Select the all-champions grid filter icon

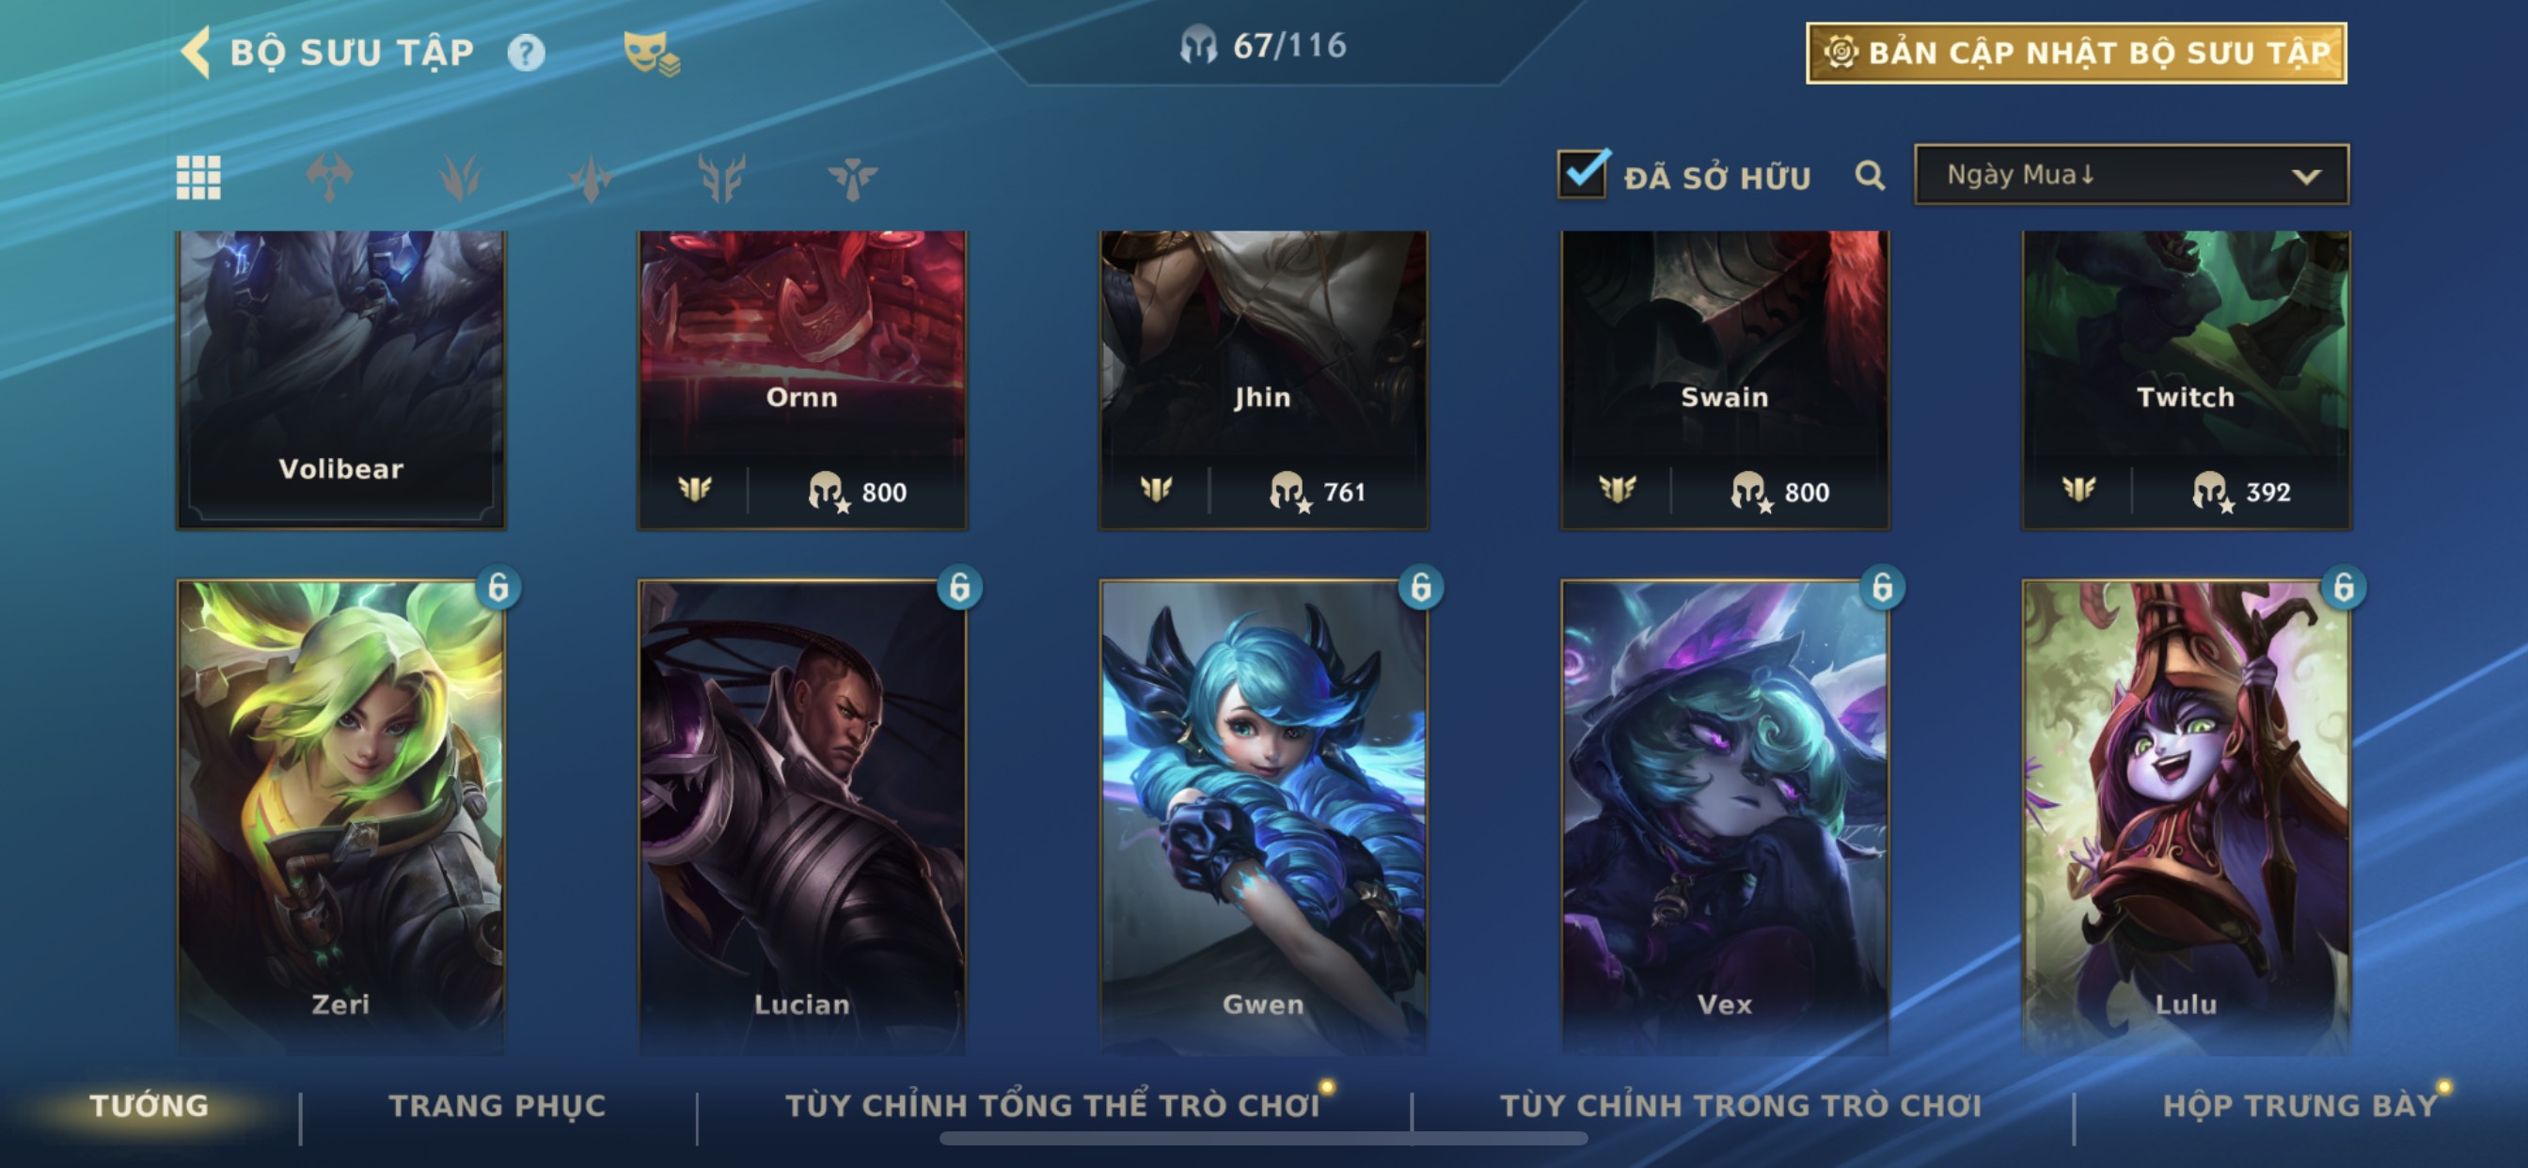click(x=198, y=178)
